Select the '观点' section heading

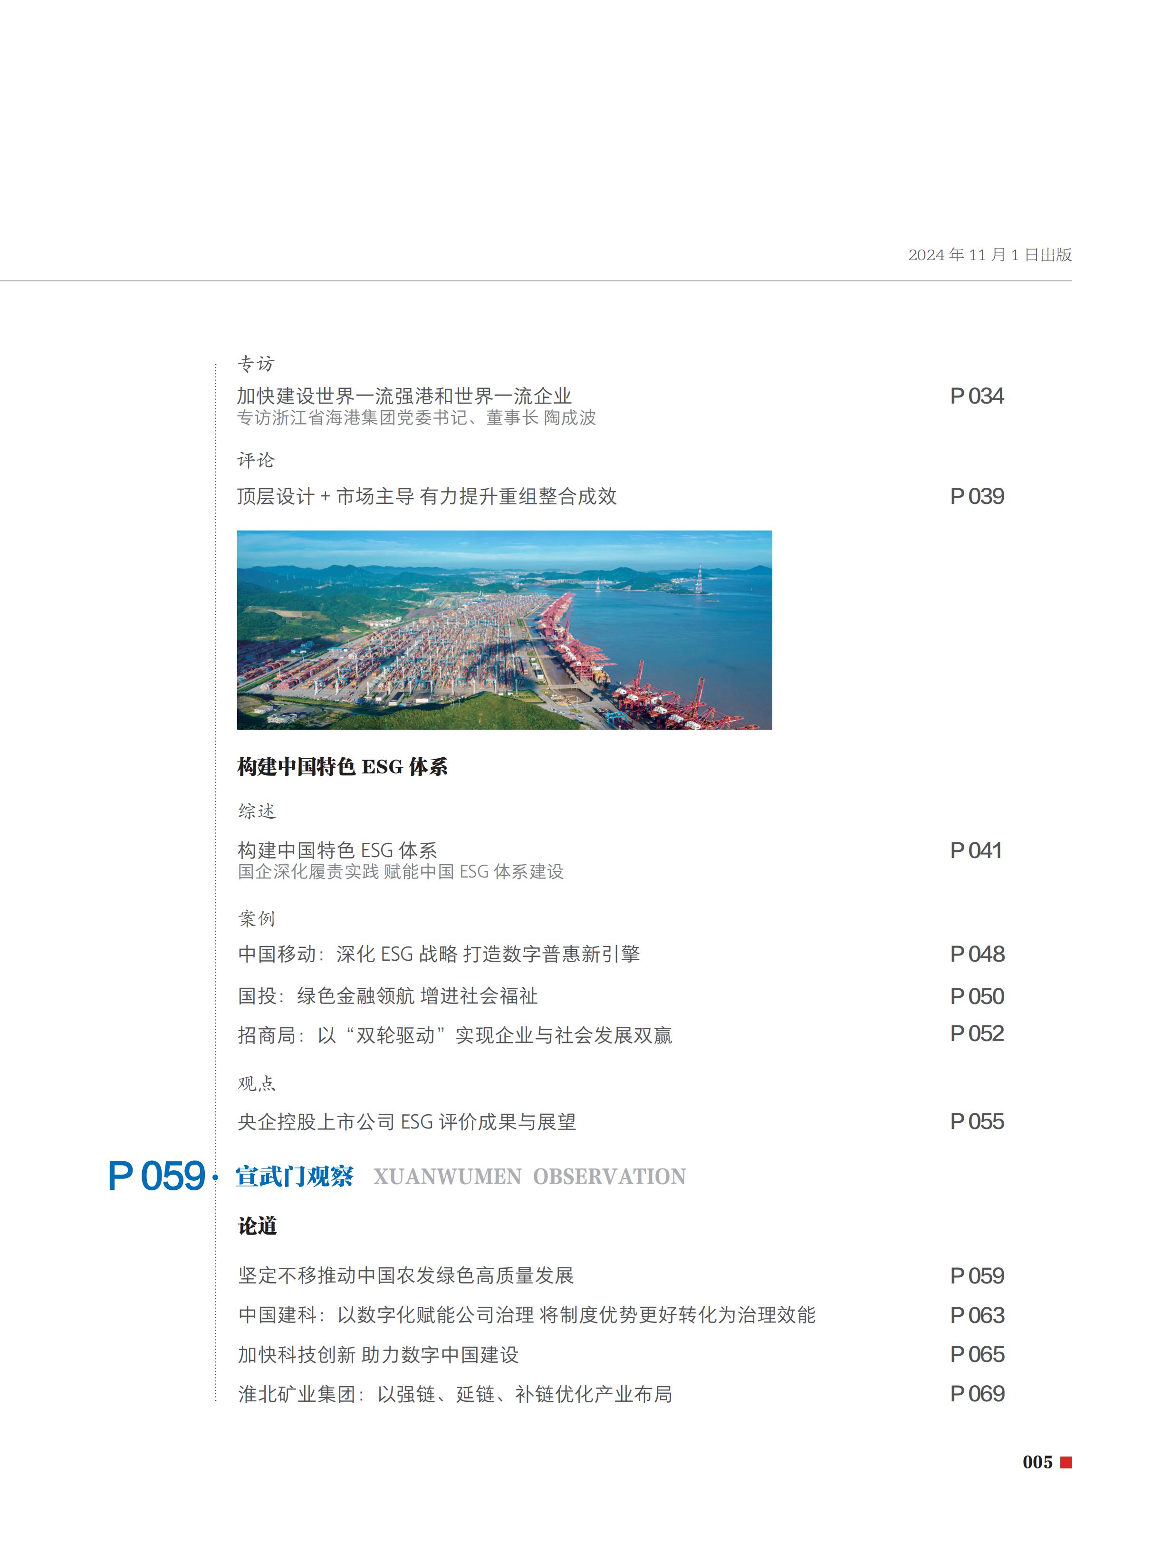click(257, 1083)
